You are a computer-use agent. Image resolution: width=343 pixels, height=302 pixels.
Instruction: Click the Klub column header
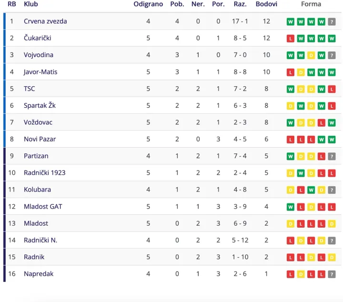tap(31, 4)
